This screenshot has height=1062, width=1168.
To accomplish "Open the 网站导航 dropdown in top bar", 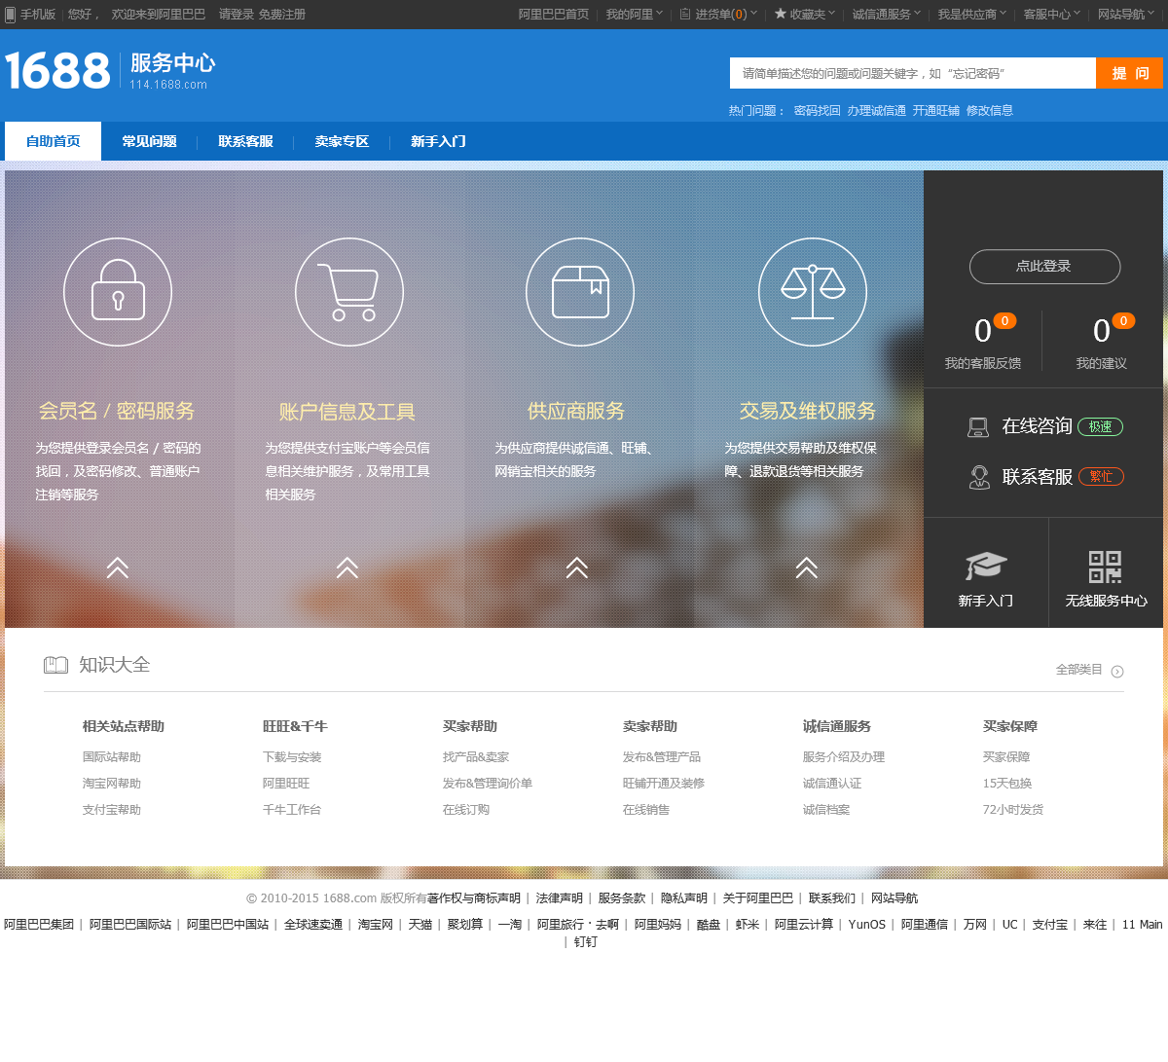I will point(1126,15).
